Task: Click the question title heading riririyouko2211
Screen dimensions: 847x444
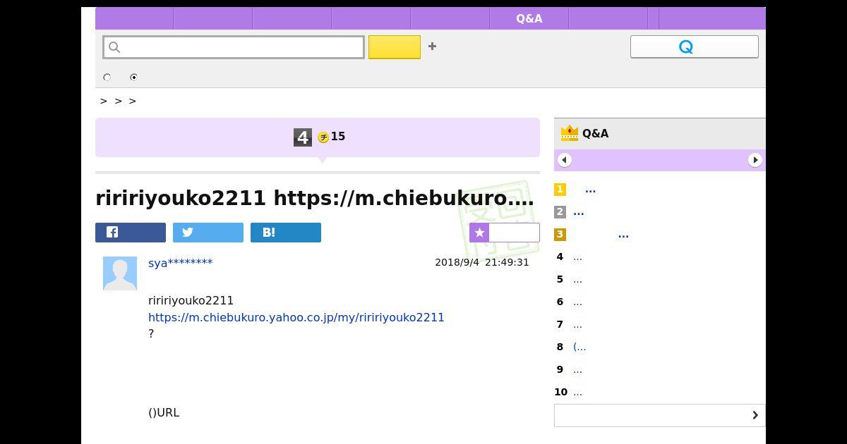Action: pos(315,198)
